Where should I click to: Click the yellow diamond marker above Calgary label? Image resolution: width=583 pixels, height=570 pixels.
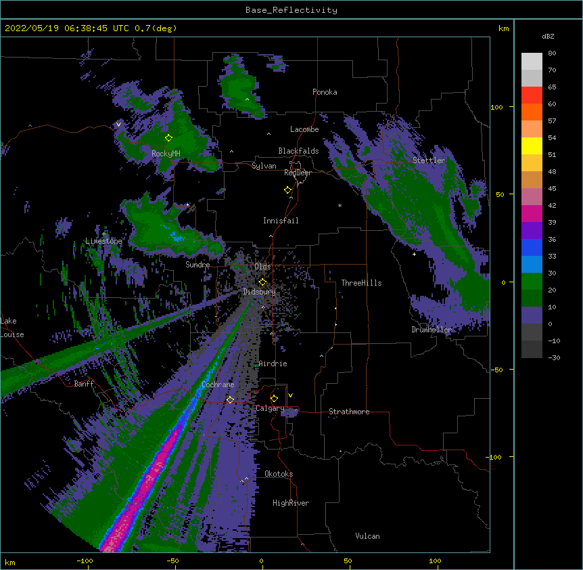coord(274,398)
